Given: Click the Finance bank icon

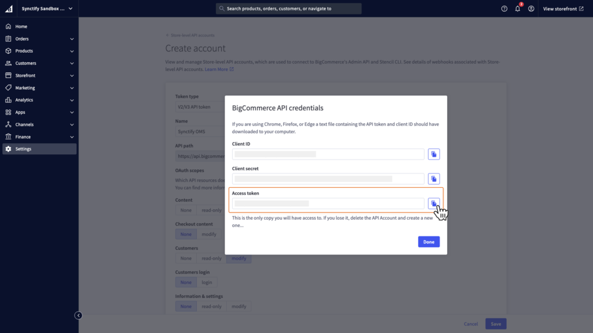Looking at the screenshot, I should coord(8,136).
